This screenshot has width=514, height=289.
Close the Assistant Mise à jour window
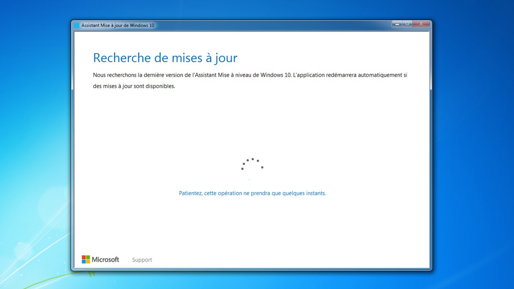click(421, 24)
